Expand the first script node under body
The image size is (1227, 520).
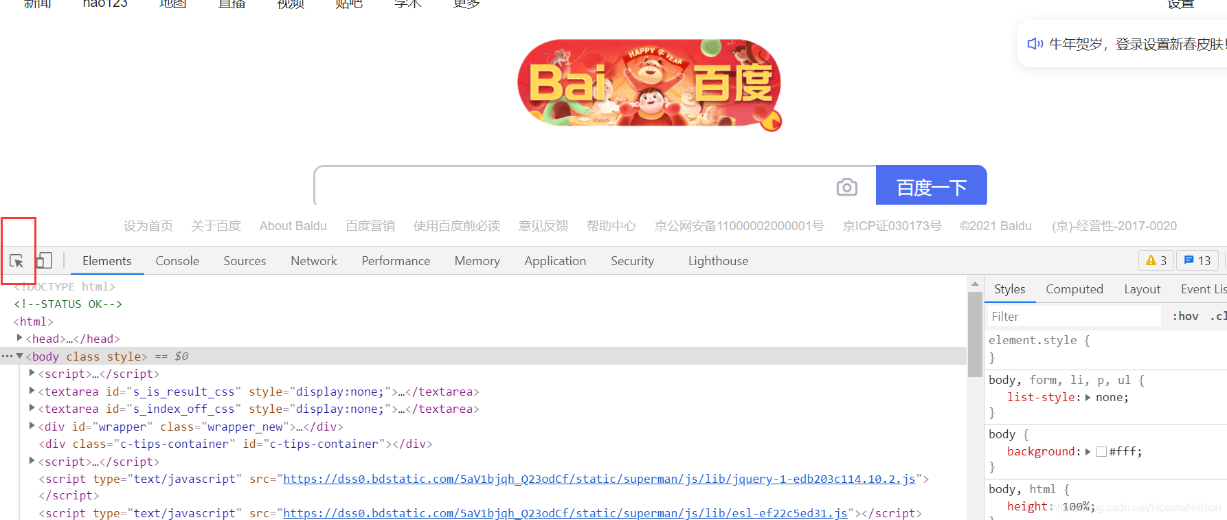(x=32, y=373)
